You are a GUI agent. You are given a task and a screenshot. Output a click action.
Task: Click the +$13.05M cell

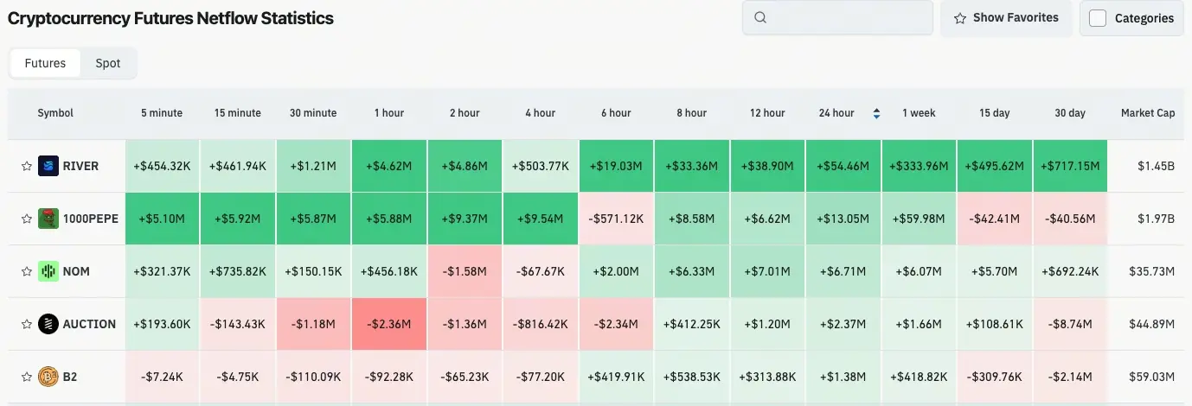843,219
